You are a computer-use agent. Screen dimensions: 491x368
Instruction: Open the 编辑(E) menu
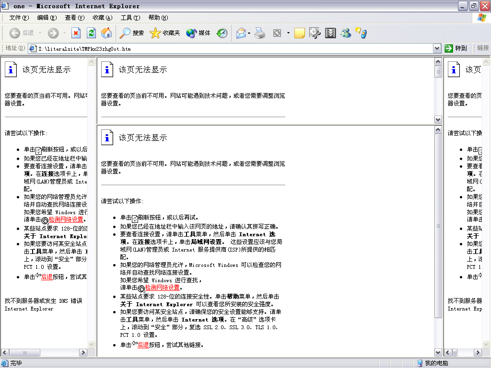47,18
